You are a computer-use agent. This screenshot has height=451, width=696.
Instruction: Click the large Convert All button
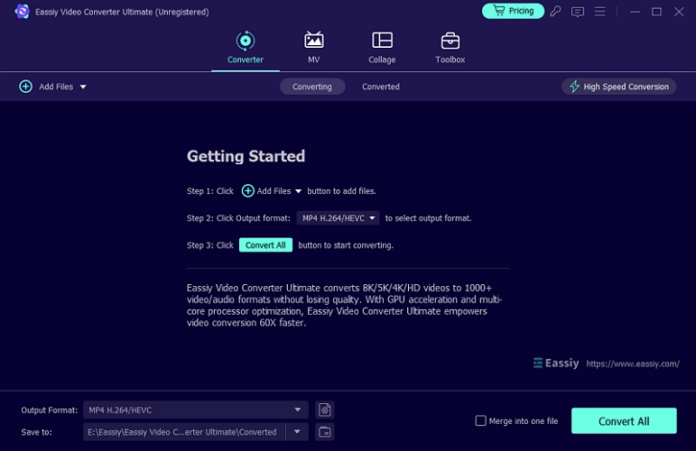click(624, 421)
